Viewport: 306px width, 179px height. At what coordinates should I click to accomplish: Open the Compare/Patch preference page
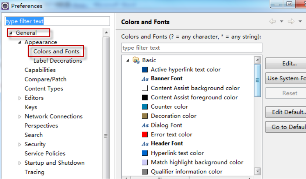[45, 79]
